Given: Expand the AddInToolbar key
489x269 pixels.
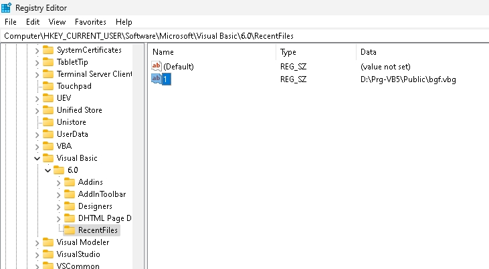Looking at the screenshot, I should (58, 195).
